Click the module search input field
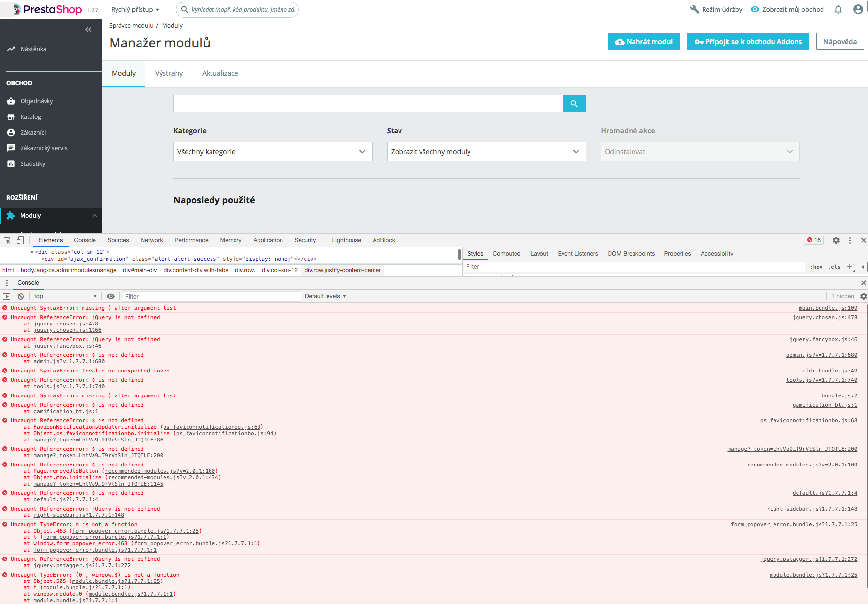The image size is (868, 604). (x=368, y=104)
